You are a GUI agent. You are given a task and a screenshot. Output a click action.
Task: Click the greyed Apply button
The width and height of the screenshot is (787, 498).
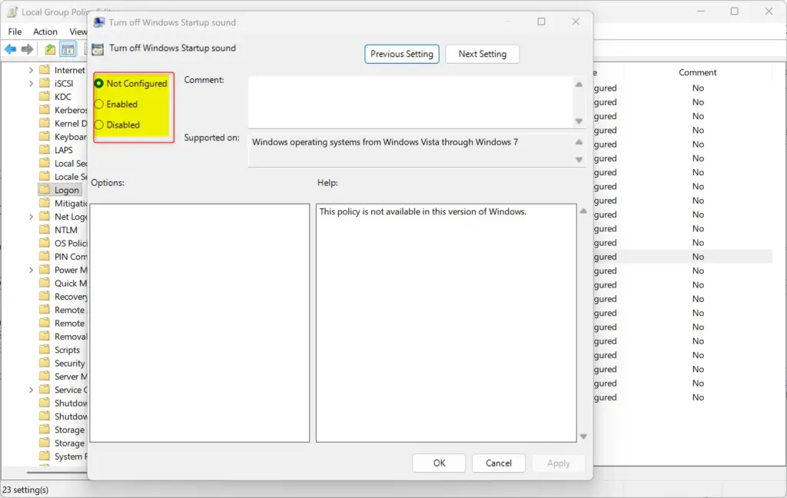pos(559,463)
